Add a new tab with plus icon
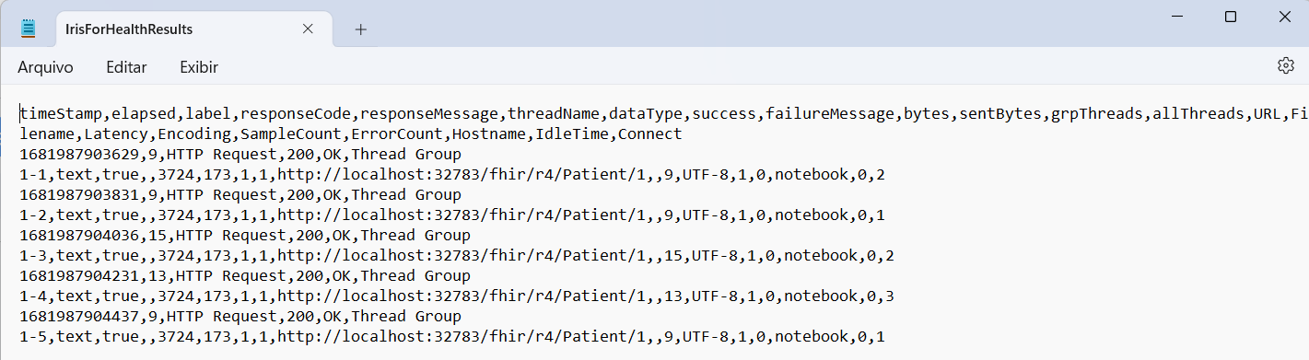This screenshot has width=1309, height=360. coord(361,29)
